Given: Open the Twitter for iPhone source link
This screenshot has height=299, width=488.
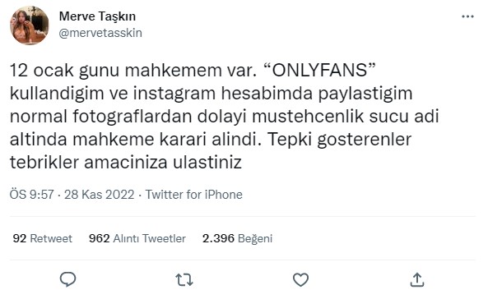Looking at the screenshot, I should click(194, 195).
